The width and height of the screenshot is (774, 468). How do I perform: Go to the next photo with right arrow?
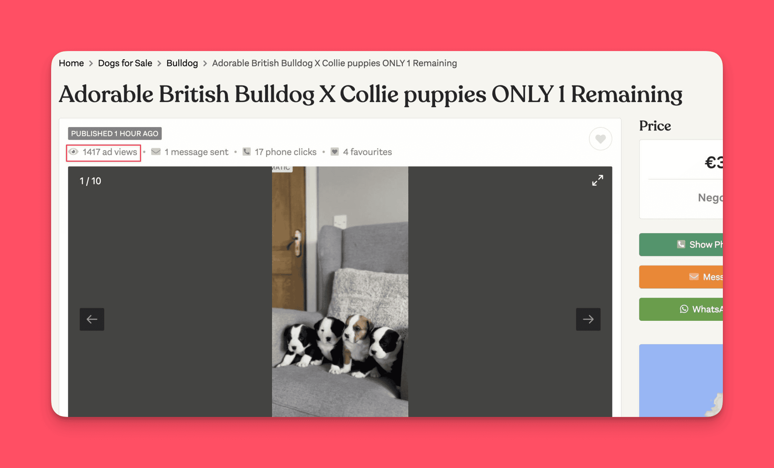pos(588,319)
